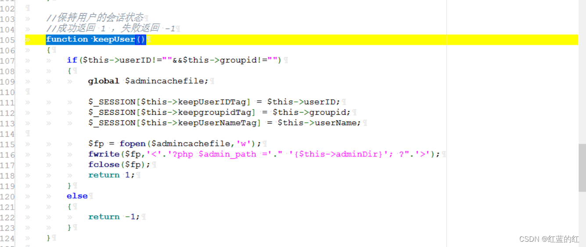The height and width of the screenshot is (247, 586).
Task: Click the vertical scrollbar thumb
Action: [x=582, y=168]
